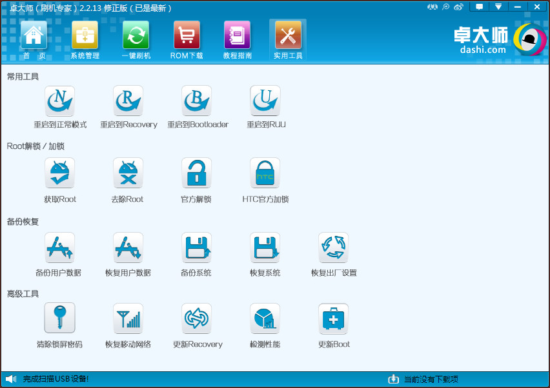This screenshot has width=550, height=388.
Task: Select the 实用工具 tab
Action: click(288, 39)
